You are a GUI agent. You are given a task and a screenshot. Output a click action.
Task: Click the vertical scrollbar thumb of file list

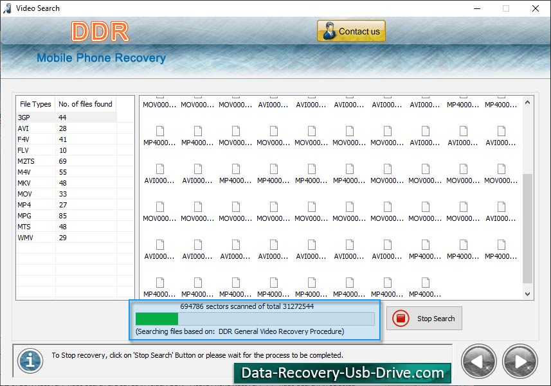527,228
